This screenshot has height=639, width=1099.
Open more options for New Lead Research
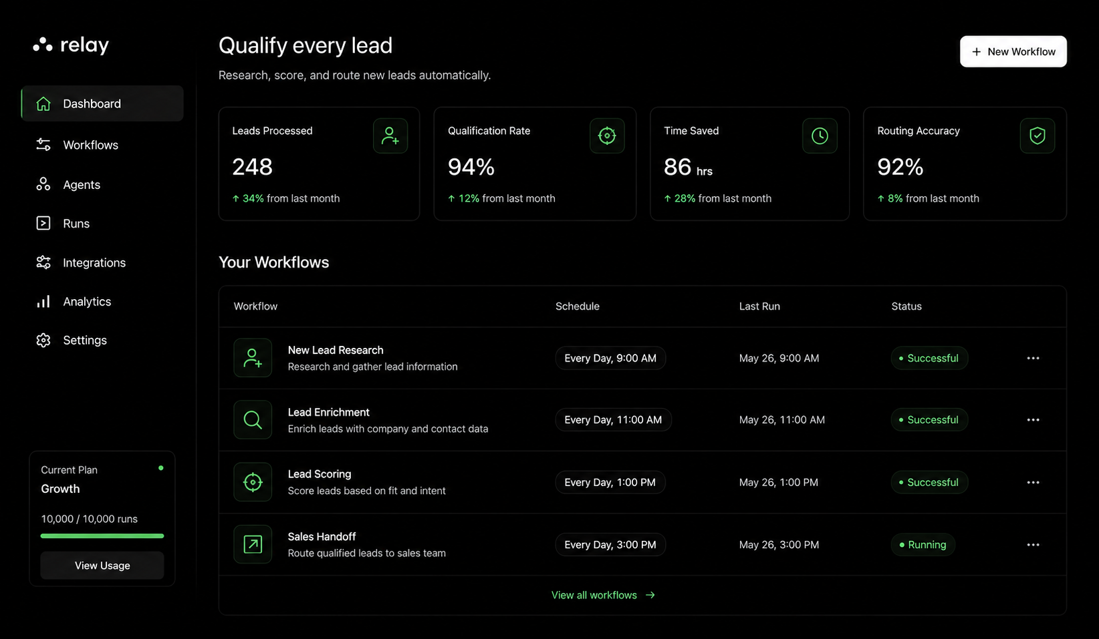click(1033, 359)
